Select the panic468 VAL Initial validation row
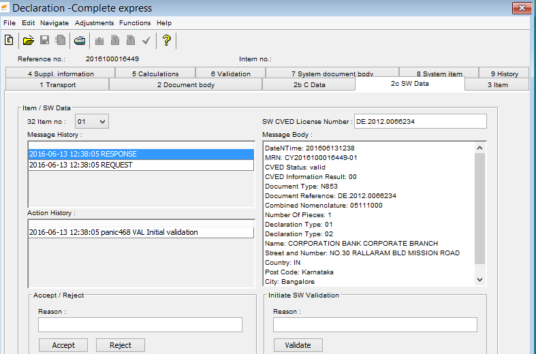 [141, 232]
